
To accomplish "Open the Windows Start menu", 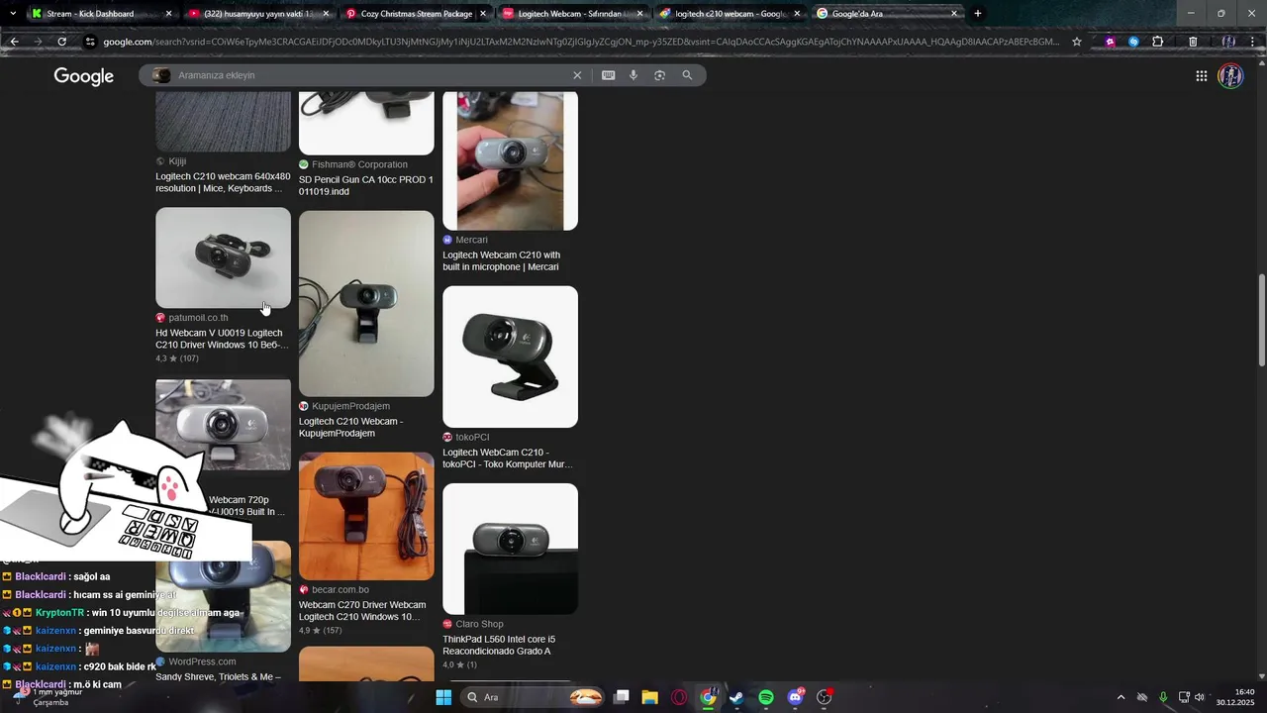I will coord(443,697).
